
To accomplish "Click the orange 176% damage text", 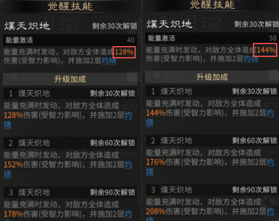I will tap(156, 162).
